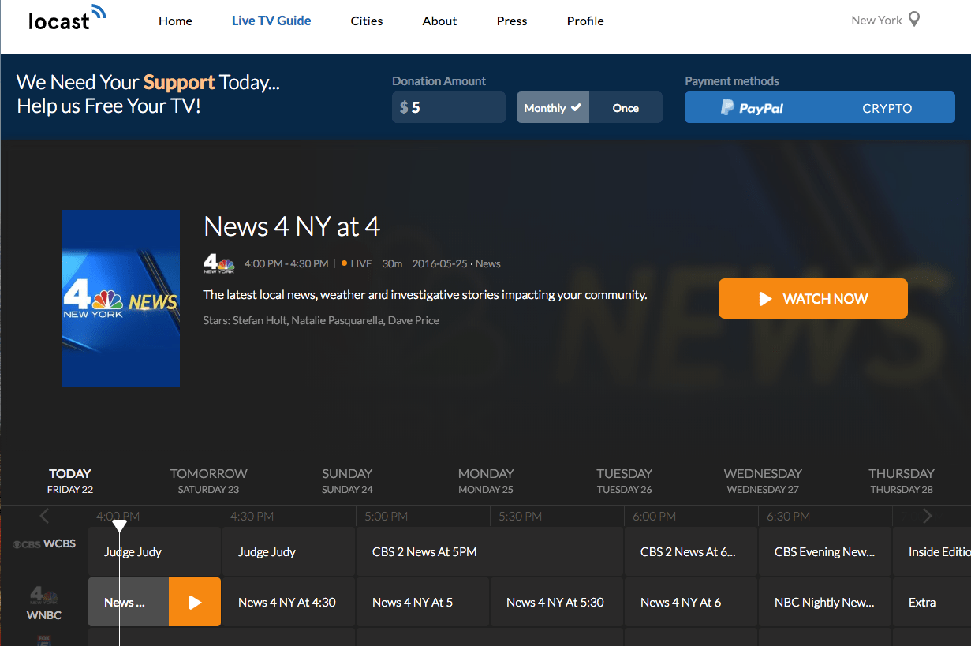Switch to the SUNDAY 24 schedule tab
This screenshot has height=646, width=971.
click(347, 481)
